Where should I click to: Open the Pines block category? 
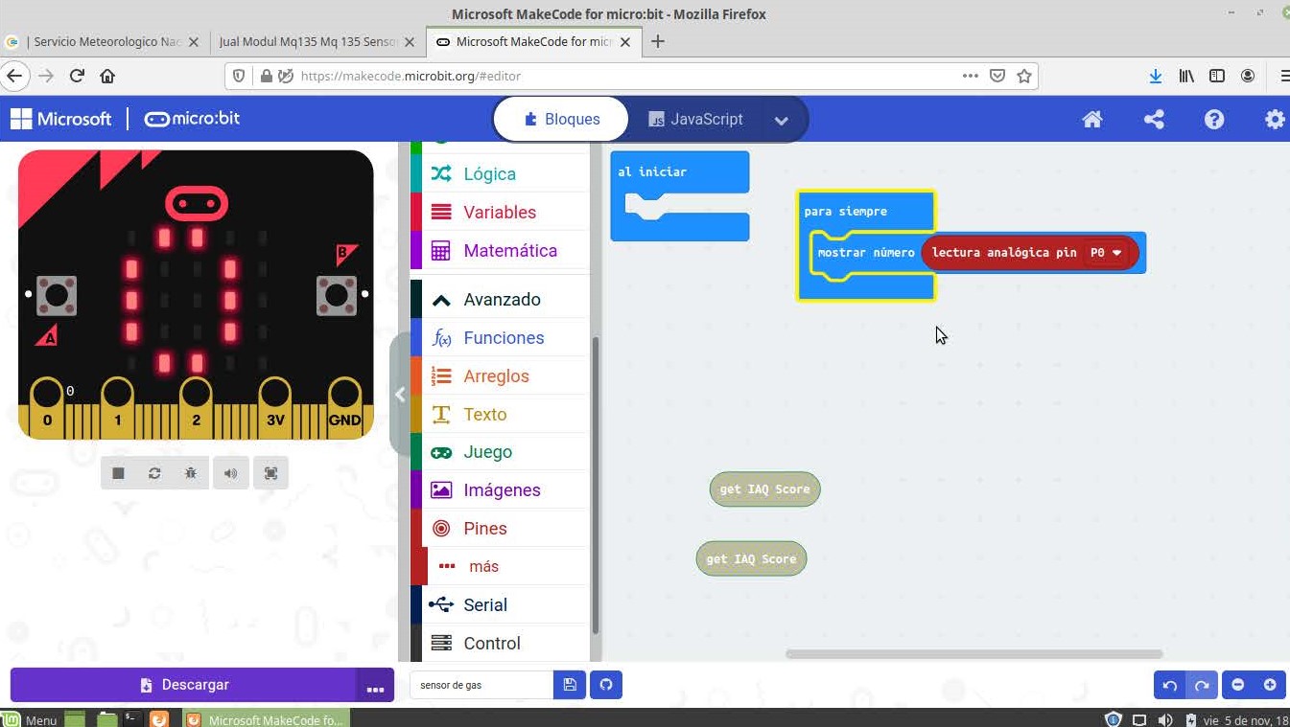484,529
